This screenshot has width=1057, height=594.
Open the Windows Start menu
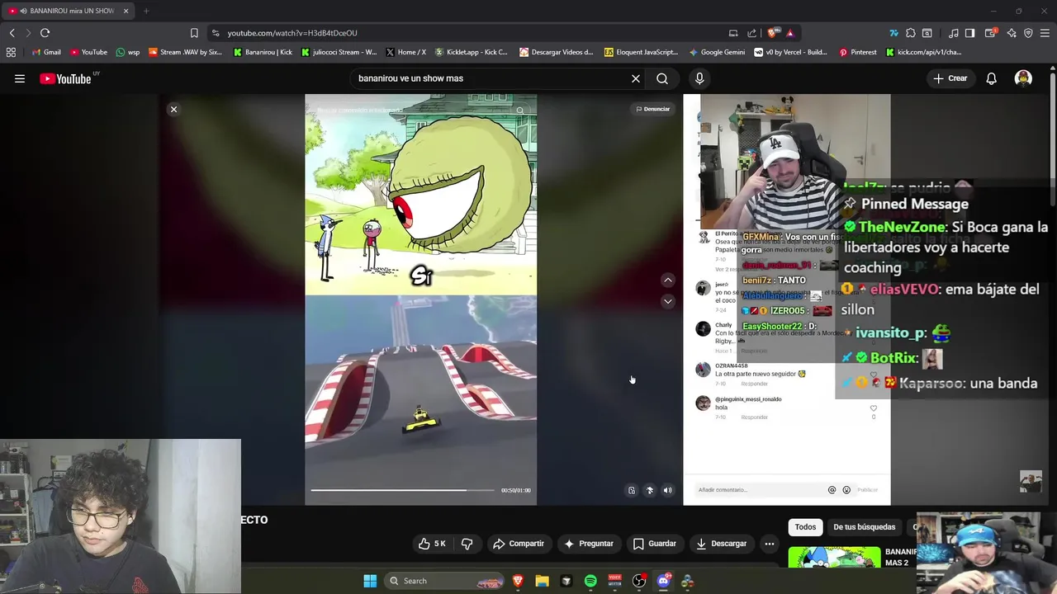(x=370, y=581)
